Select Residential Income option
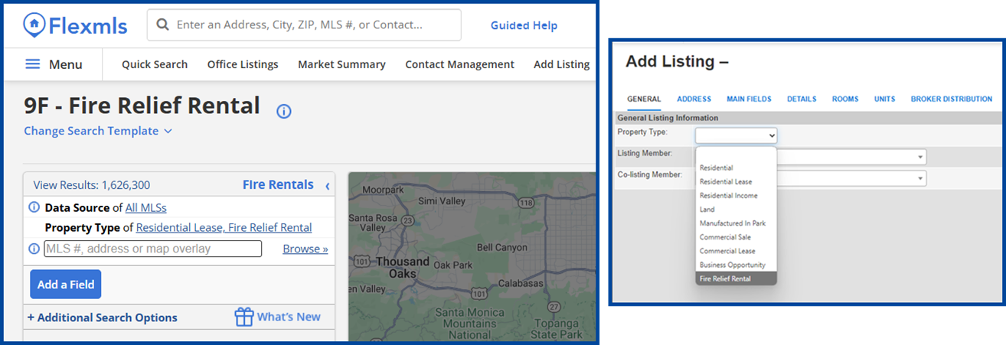 pyautogui.click(x=736, y=196)
